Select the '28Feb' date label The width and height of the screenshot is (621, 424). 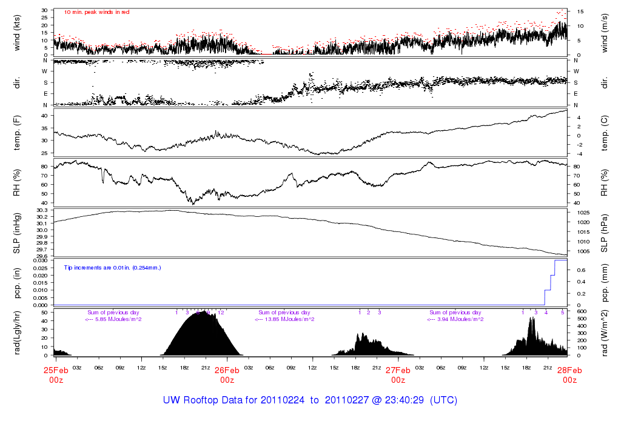(569, 370)
